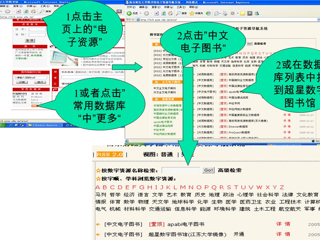The width and height of the screenshot is (320, 240).
Task: Click the Stop icon in left IE window
Action: coord(19,11)
